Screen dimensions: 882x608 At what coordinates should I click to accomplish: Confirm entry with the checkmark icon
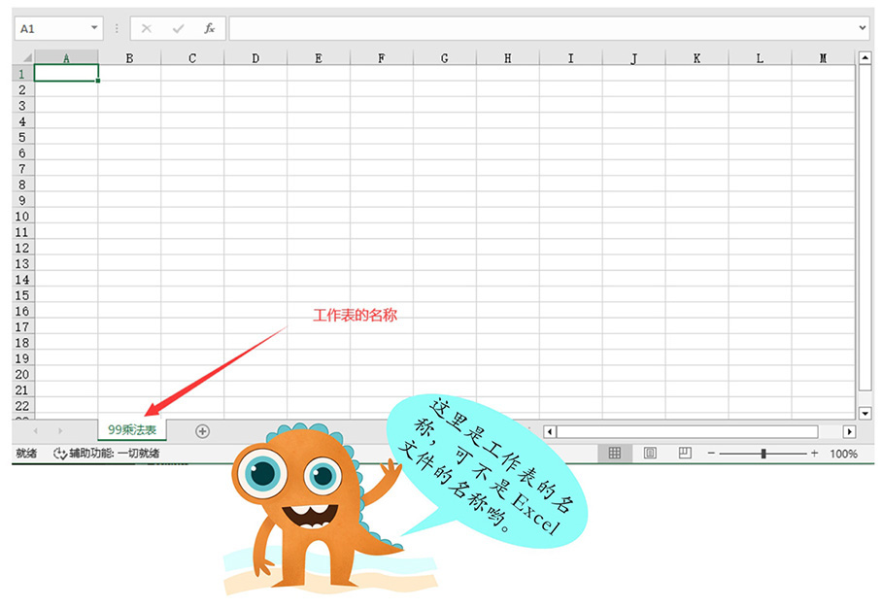point(179,28)
